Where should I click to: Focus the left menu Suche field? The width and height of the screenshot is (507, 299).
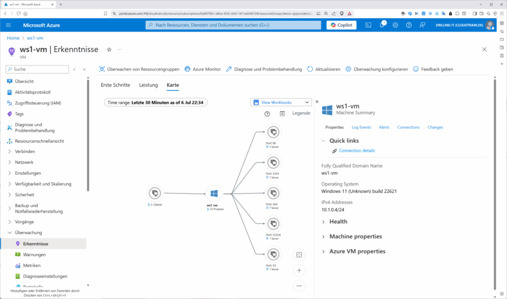coord(37,69)
